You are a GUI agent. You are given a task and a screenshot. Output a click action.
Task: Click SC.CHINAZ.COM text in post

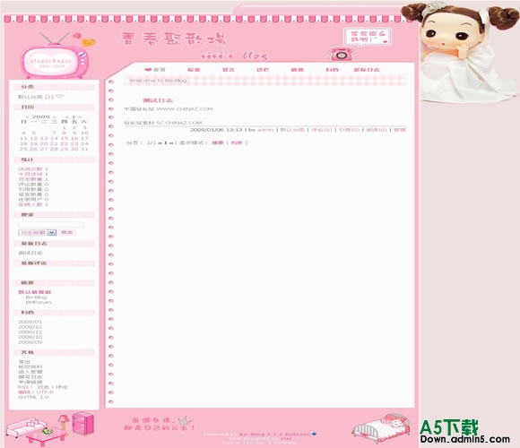click(x=178, y=123)
